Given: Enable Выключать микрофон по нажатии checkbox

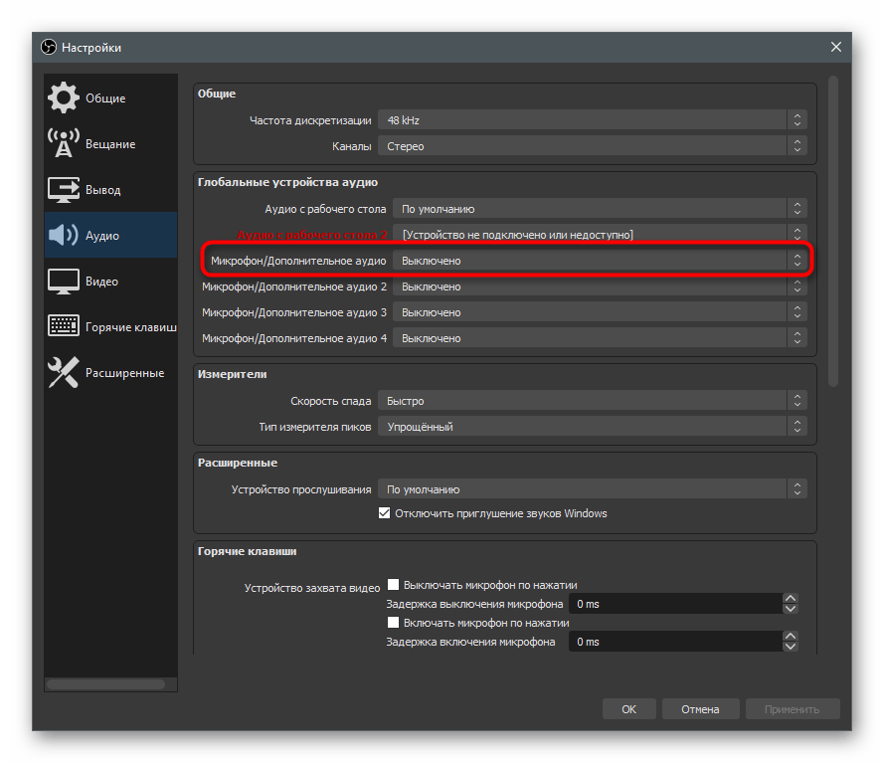Looking at the screenshot, I should 394,585.
